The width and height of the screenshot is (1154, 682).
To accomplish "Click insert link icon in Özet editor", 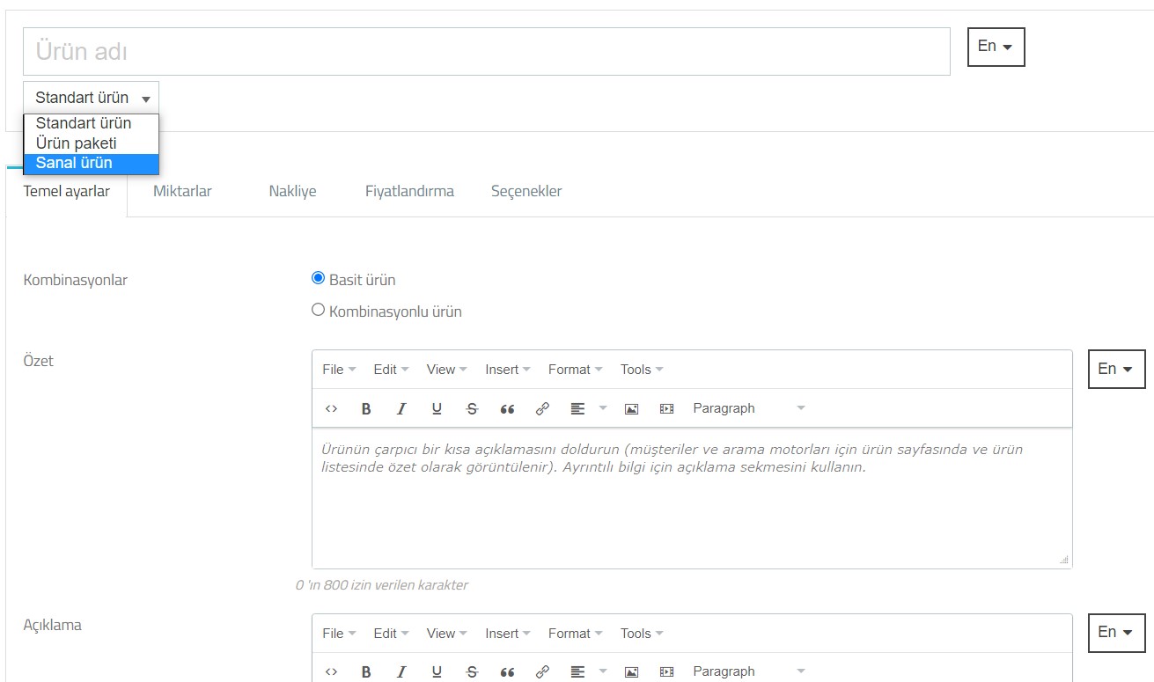I will pos(542,408).
